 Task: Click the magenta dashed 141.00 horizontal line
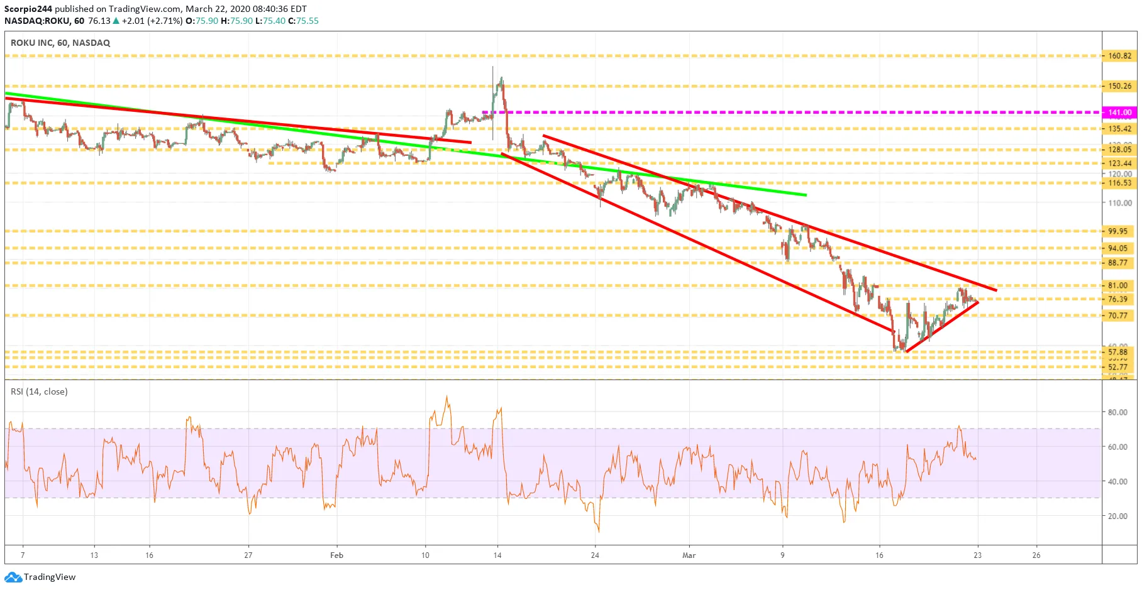pos(792,112)
